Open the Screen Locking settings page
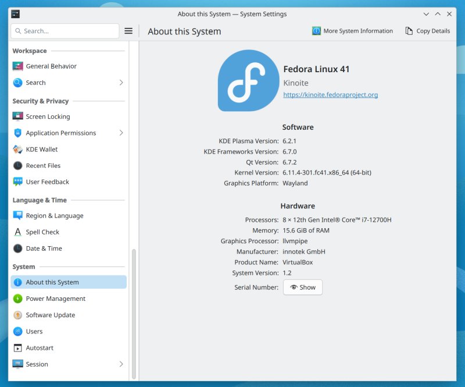The width and height of the screenshot is (465, 387). pos(69,116)
